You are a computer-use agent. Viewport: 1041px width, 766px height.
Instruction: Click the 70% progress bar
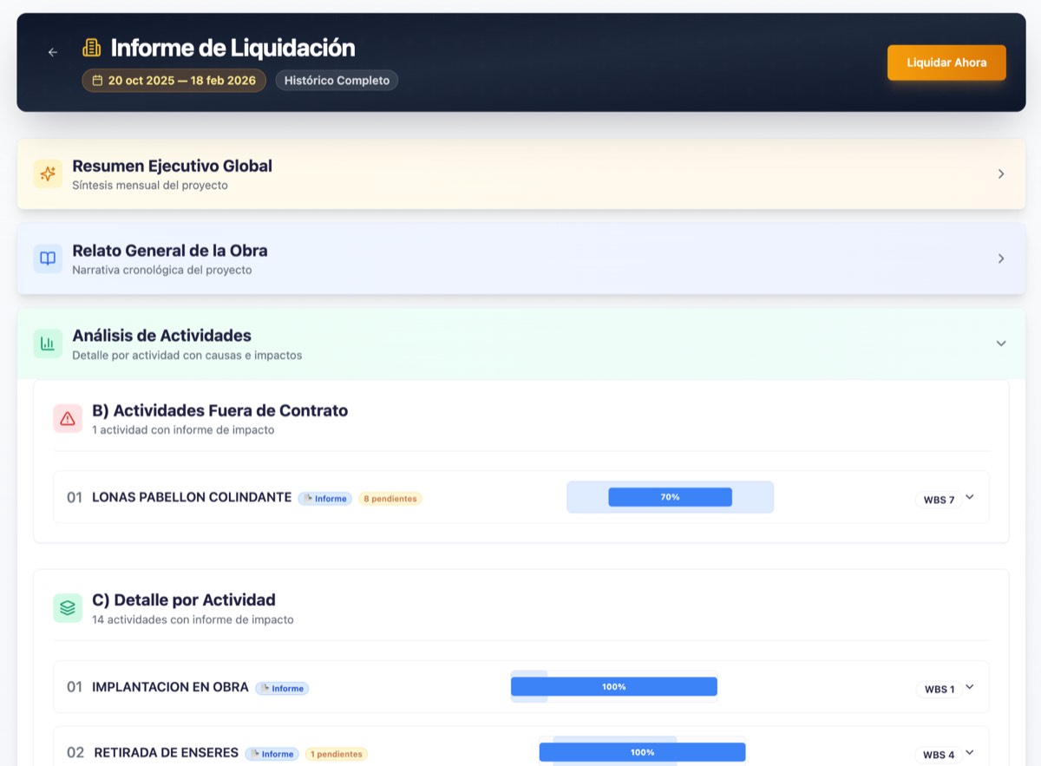tap(670, 497)
